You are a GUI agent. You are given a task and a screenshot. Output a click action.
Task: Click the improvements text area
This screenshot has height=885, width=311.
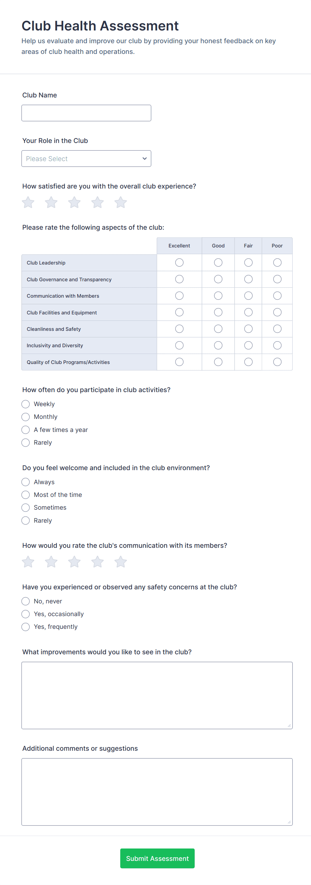click(x=157, y=695)
